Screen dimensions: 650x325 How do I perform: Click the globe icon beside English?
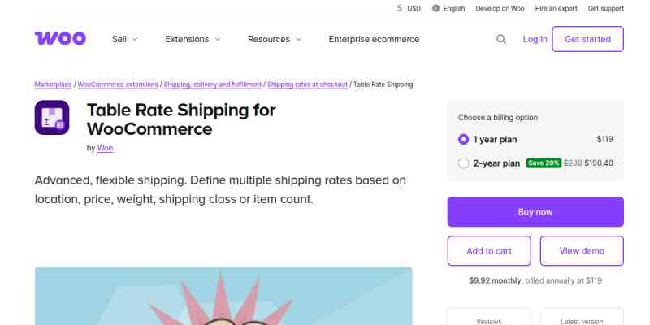coord(435,8)
